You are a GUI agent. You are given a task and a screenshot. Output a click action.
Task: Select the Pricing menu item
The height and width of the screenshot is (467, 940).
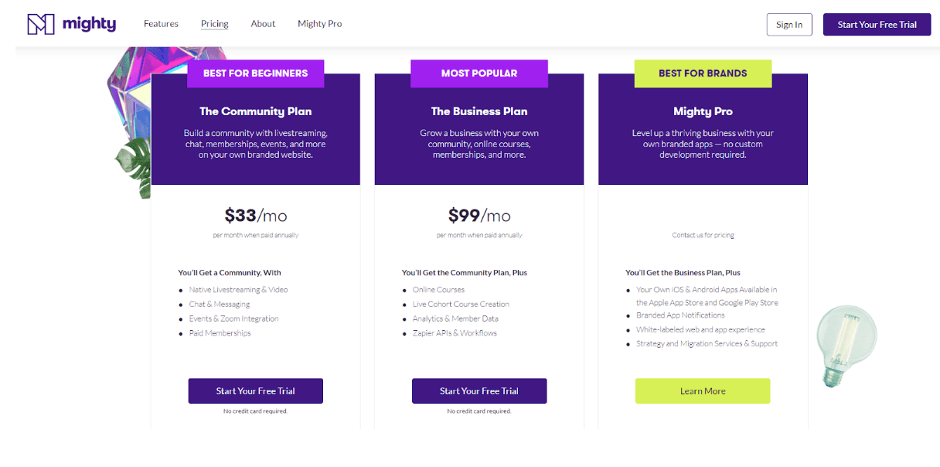214,23
